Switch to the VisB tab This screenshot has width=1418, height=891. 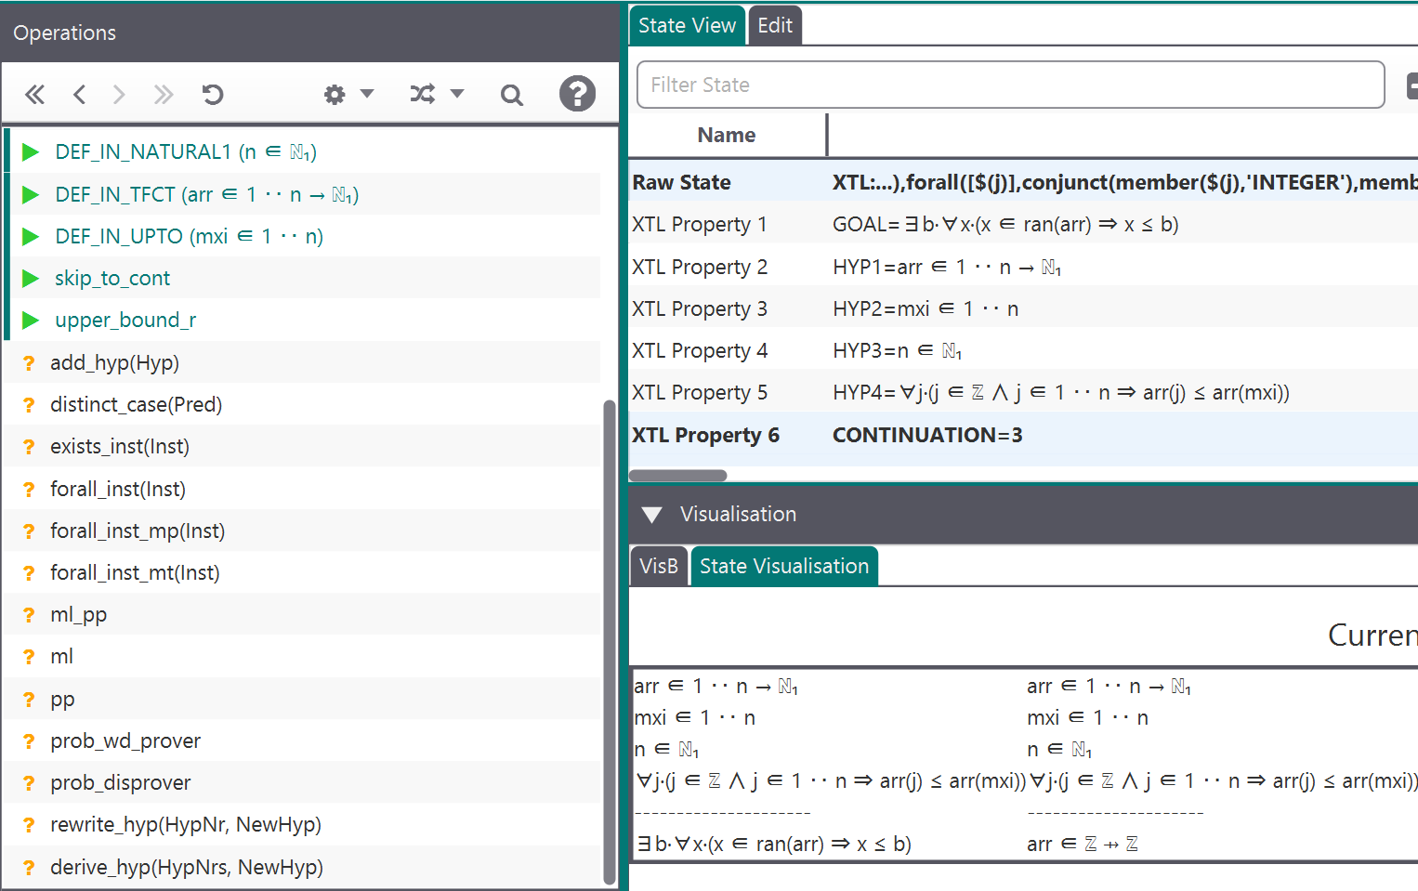point(658,567)
